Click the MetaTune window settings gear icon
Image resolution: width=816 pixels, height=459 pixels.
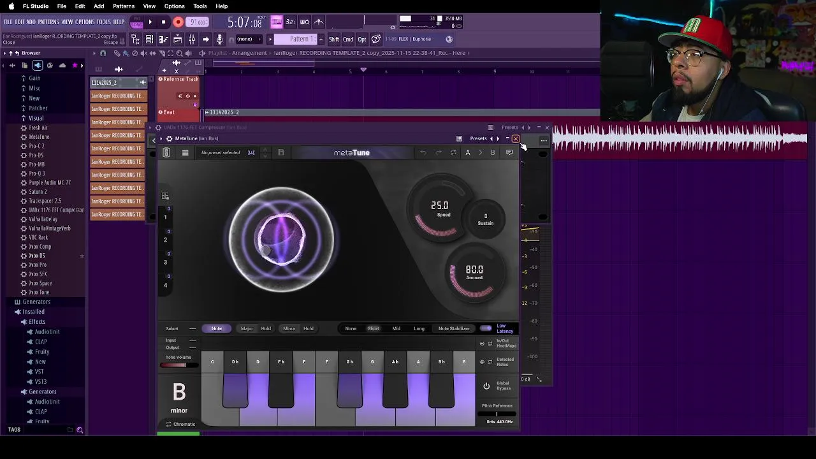coord(169,138)
